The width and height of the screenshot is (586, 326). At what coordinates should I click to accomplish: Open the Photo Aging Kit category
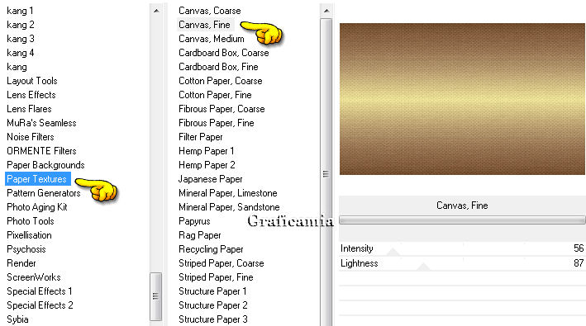[x=37, y=207]
